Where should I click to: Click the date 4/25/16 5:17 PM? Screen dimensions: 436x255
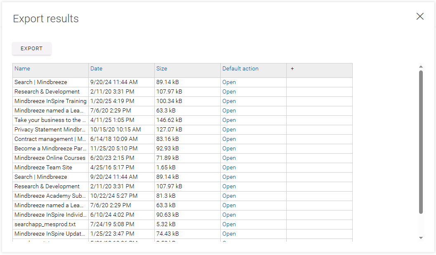[112, 168]
